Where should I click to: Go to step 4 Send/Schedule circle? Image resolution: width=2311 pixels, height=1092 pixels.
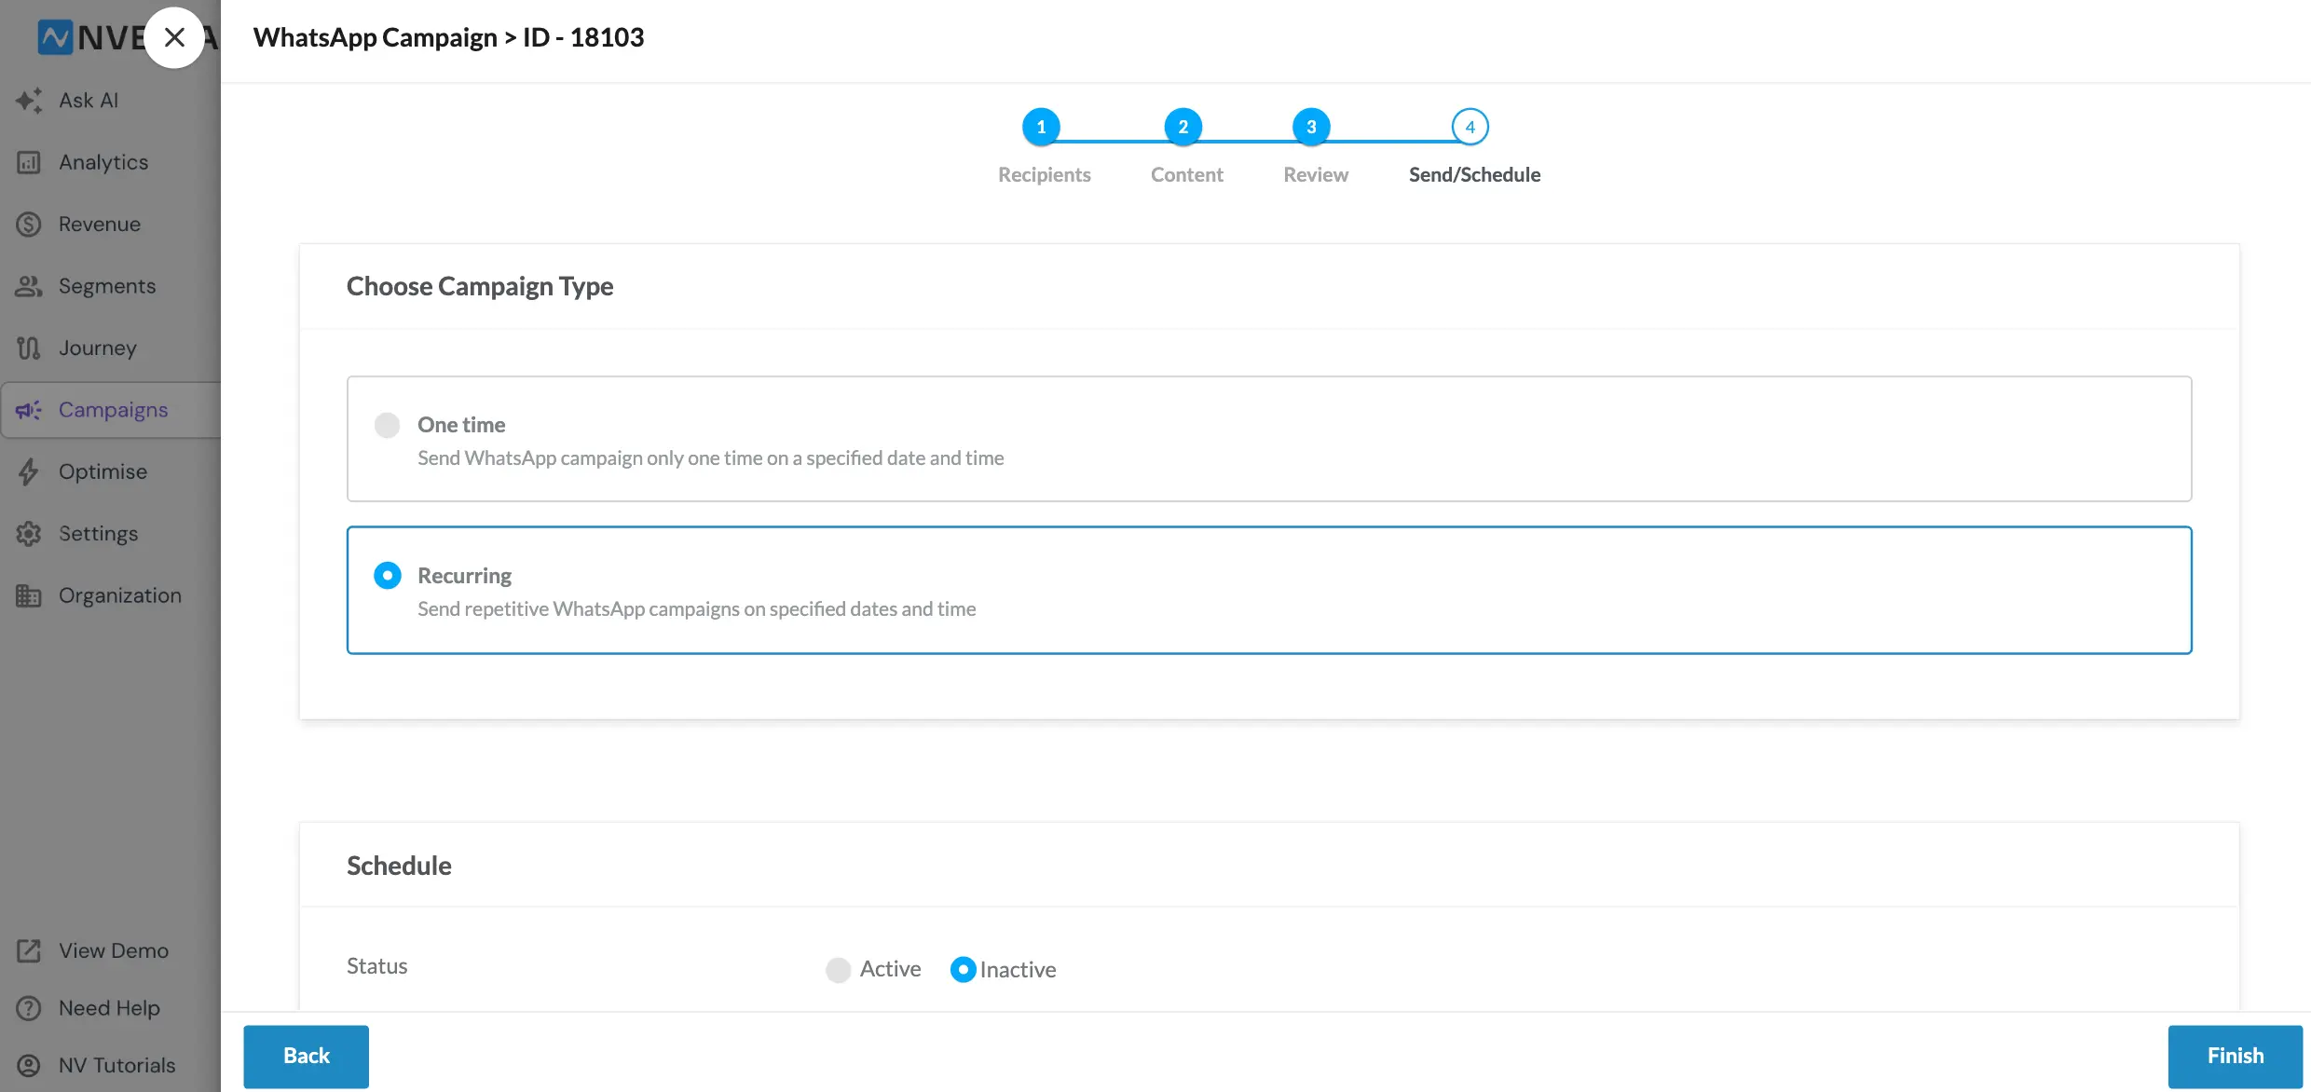(x=1470, y=127)
